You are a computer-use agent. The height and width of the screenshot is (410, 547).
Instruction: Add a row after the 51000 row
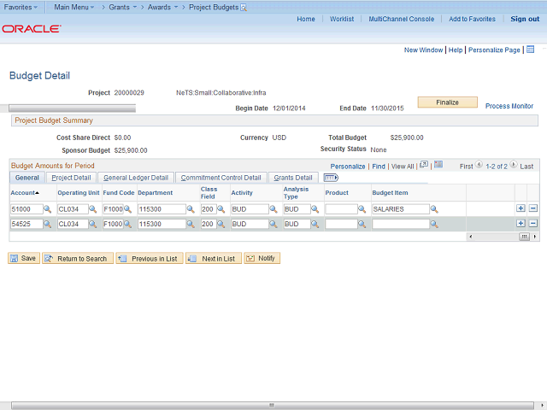pos(521,208)
